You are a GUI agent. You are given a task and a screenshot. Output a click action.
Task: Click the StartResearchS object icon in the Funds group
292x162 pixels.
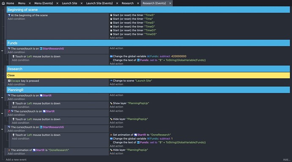[x=41, y=49]
